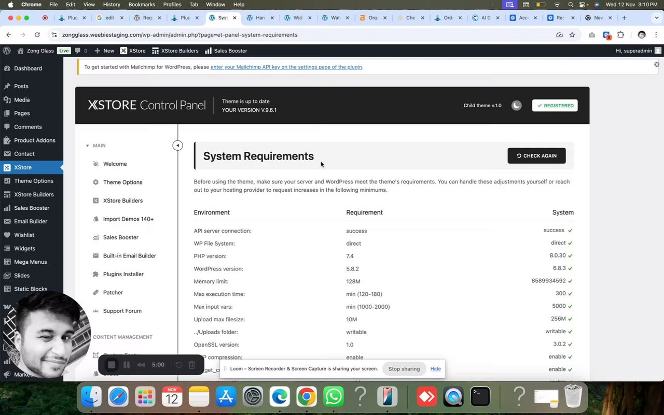Open Built-in Email Builder in panel menu

pos(129,256)
